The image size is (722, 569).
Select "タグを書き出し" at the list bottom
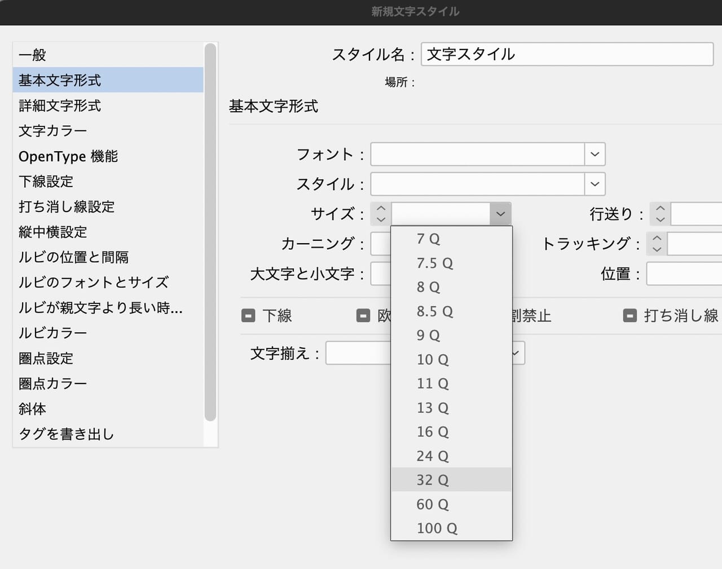pyautogui.click(x=66, y=434)
